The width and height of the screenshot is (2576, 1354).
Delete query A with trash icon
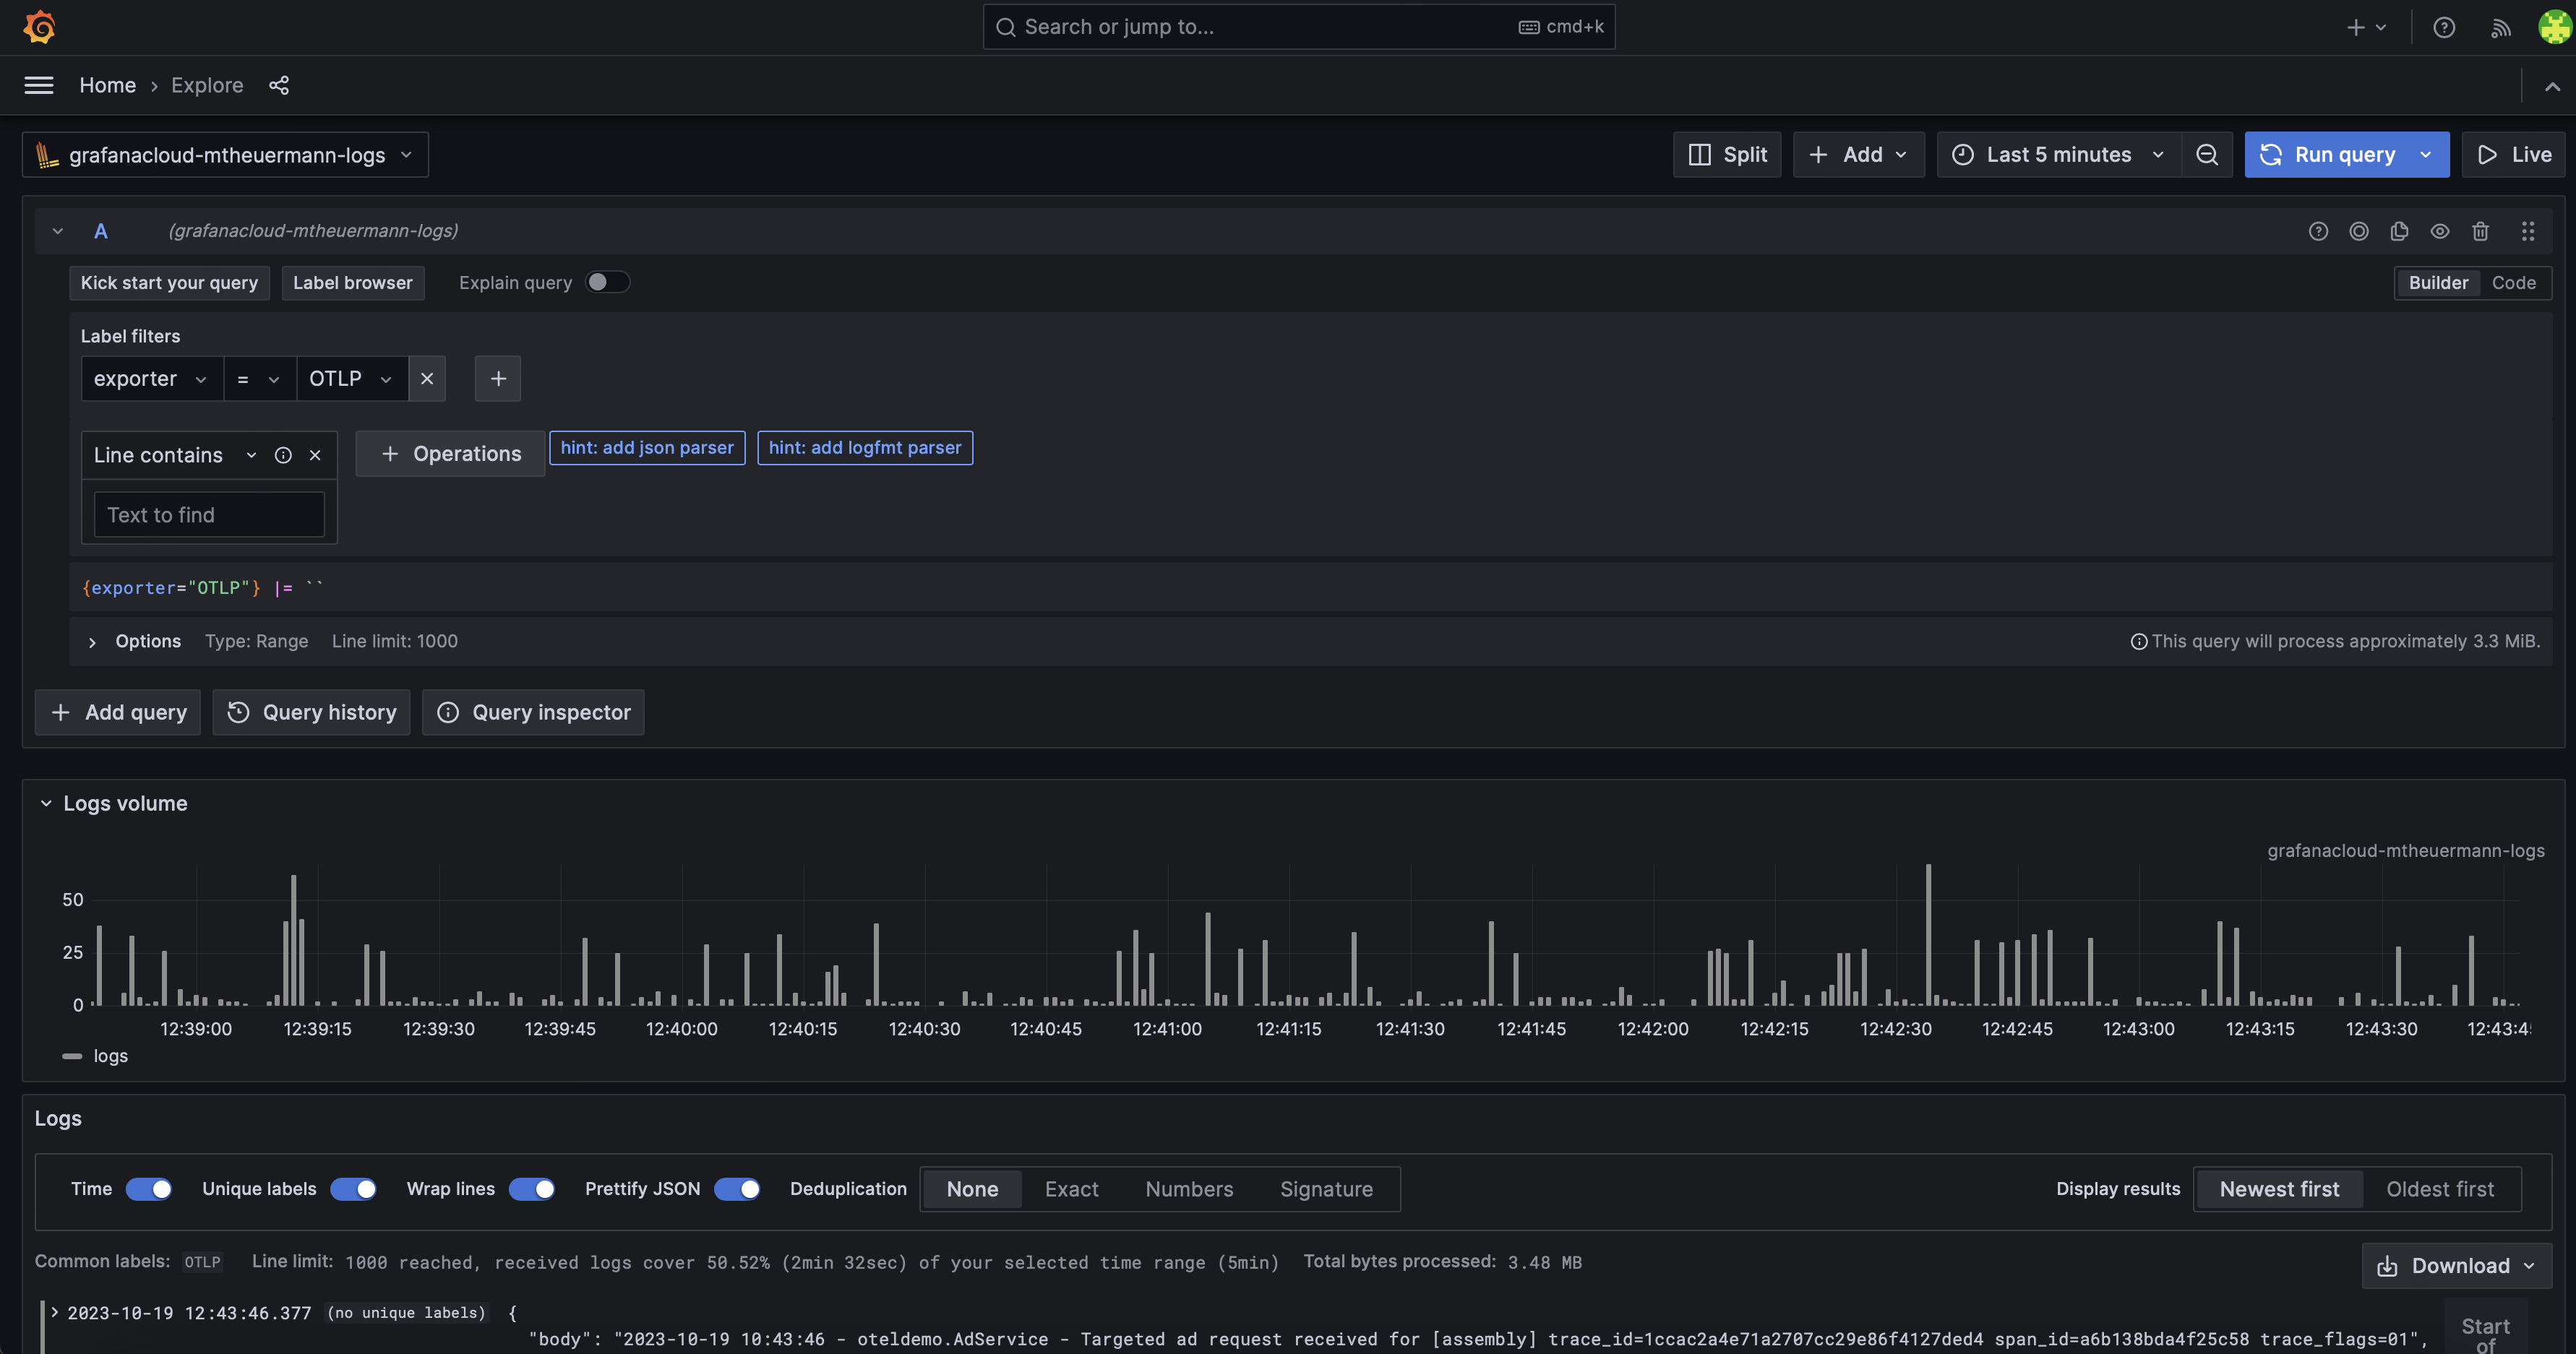(2480, 231)
